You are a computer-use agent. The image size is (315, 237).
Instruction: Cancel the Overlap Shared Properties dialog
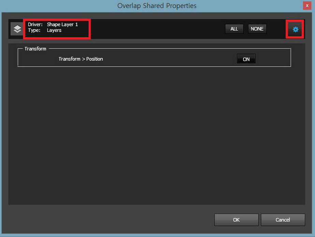coord(283,220)
